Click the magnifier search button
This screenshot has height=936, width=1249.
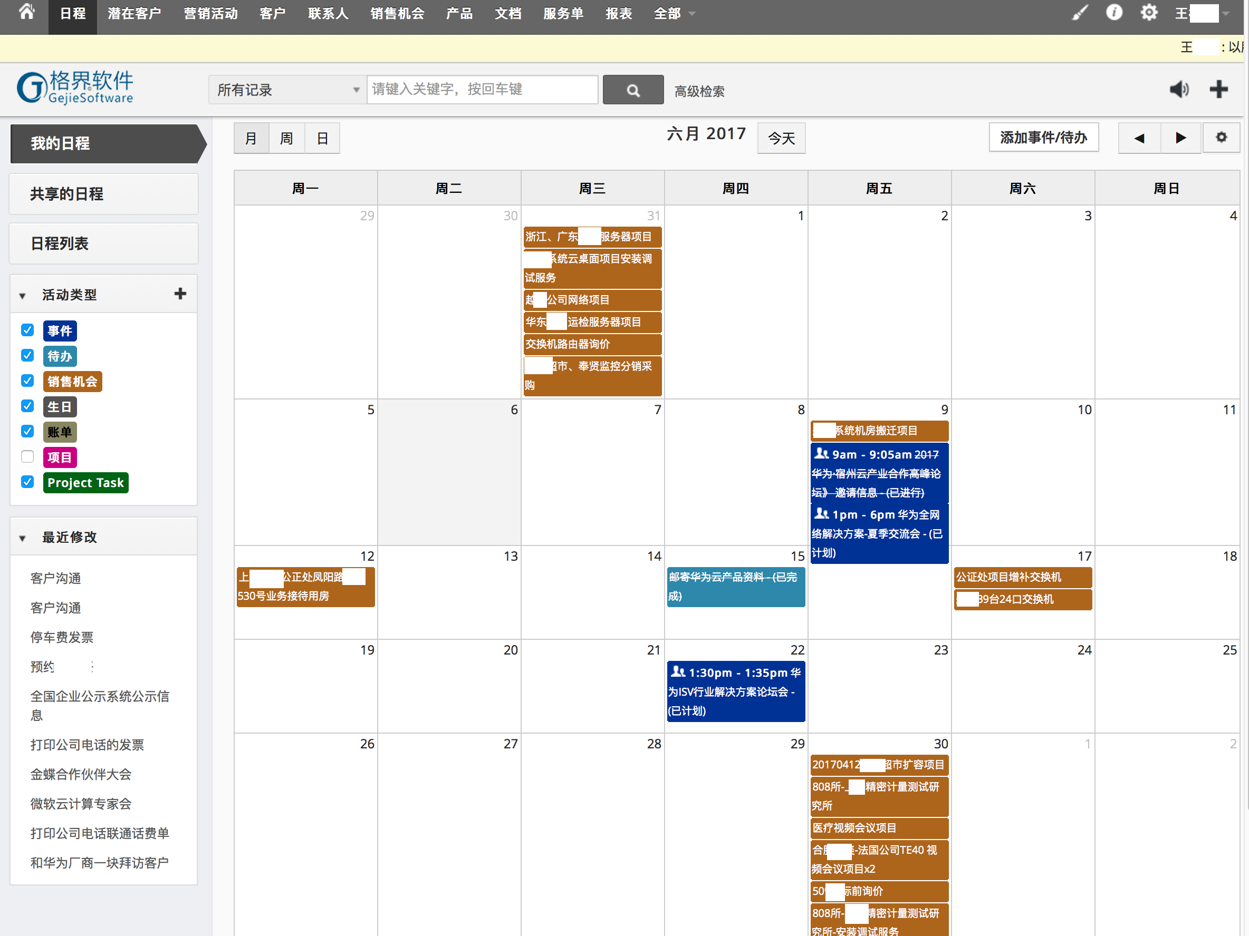[633, 90]
